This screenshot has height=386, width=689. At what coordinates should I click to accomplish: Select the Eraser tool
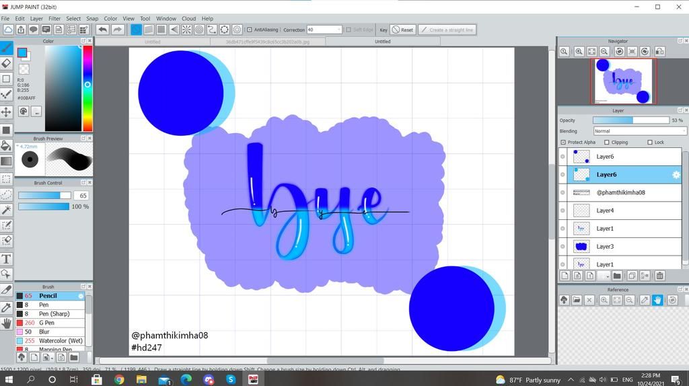(x=6, y=63)
